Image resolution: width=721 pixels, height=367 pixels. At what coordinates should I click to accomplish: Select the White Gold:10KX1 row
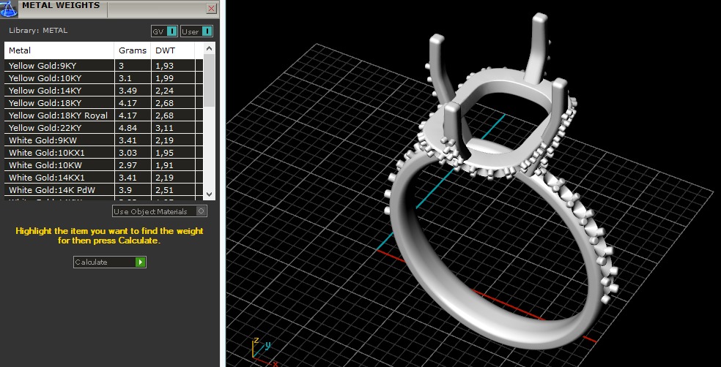point(104,152)
